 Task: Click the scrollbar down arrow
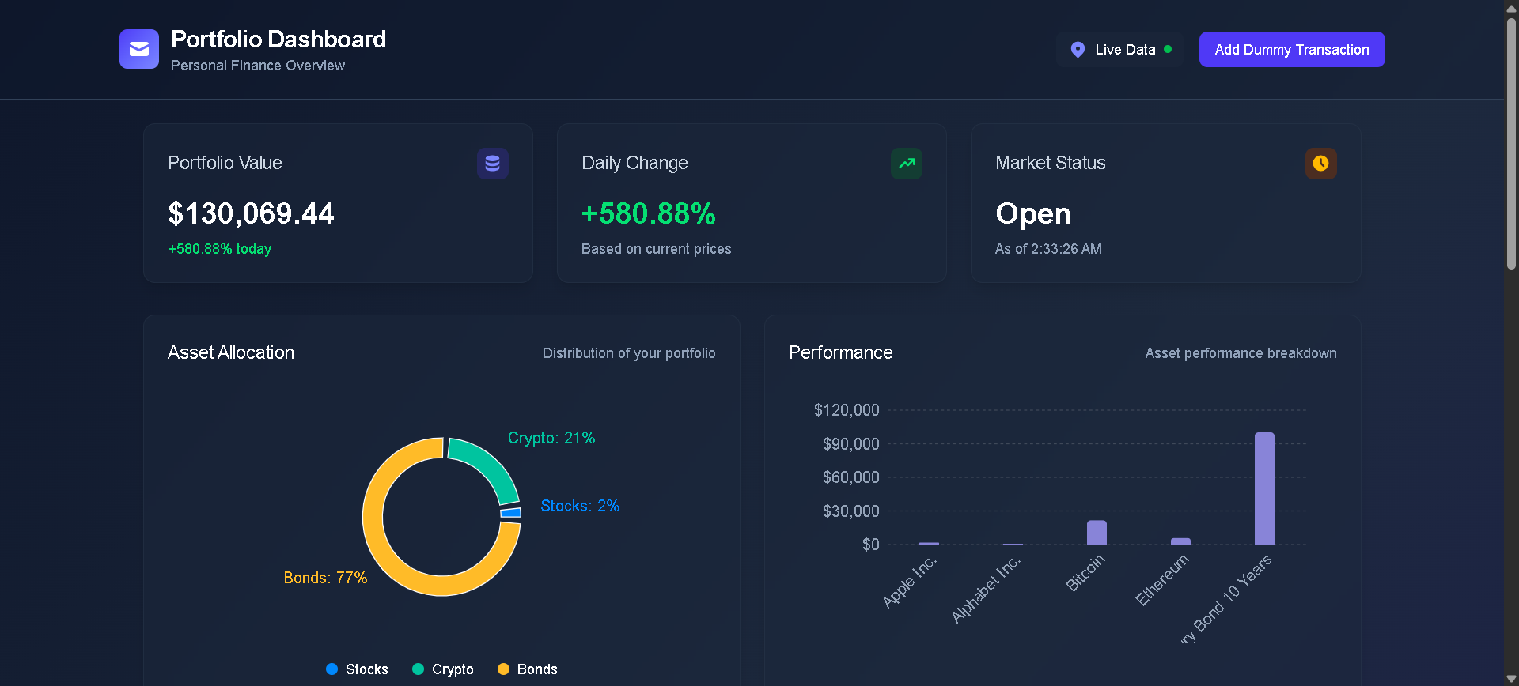[1511, 679]
